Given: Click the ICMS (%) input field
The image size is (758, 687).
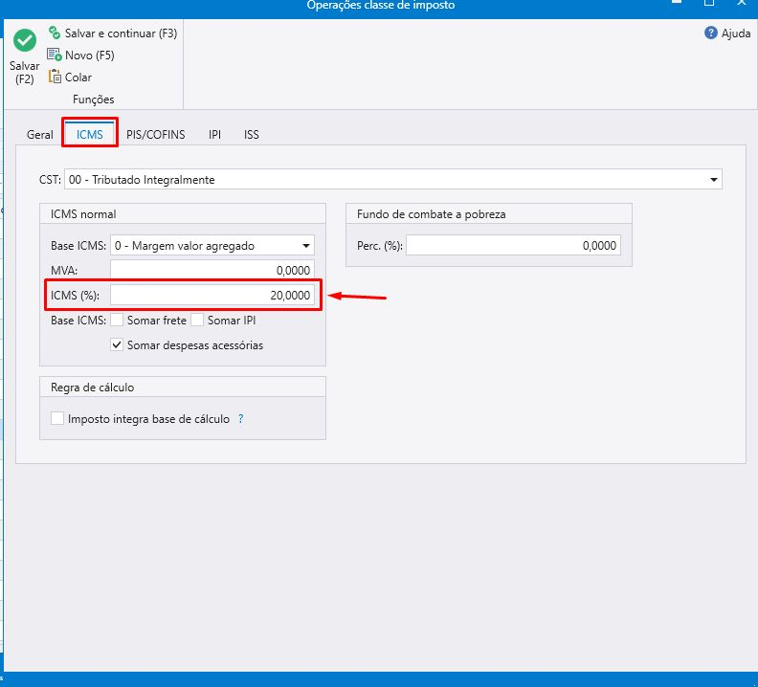Looking at the screenshot, I should 212,296.
